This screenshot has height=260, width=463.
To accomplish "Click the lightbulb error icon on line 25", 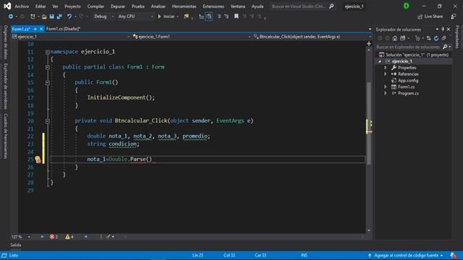I will [38, 160].
